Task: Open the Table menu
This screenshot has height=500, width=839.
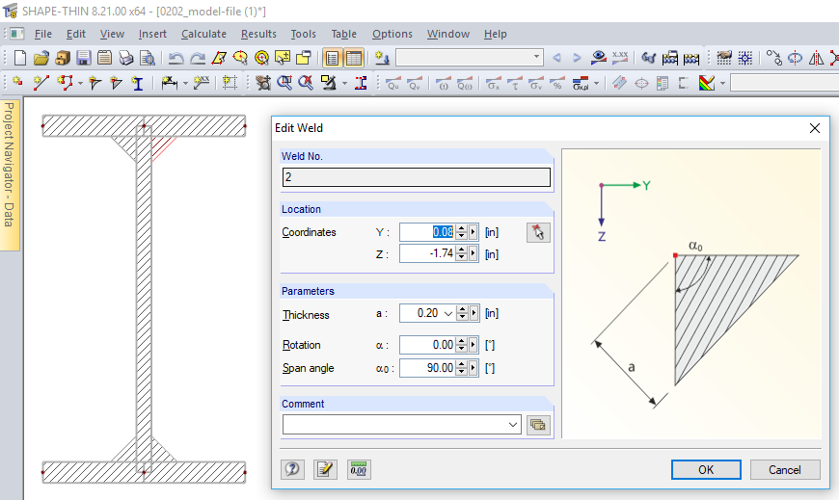Action: [x=343, y=34]
